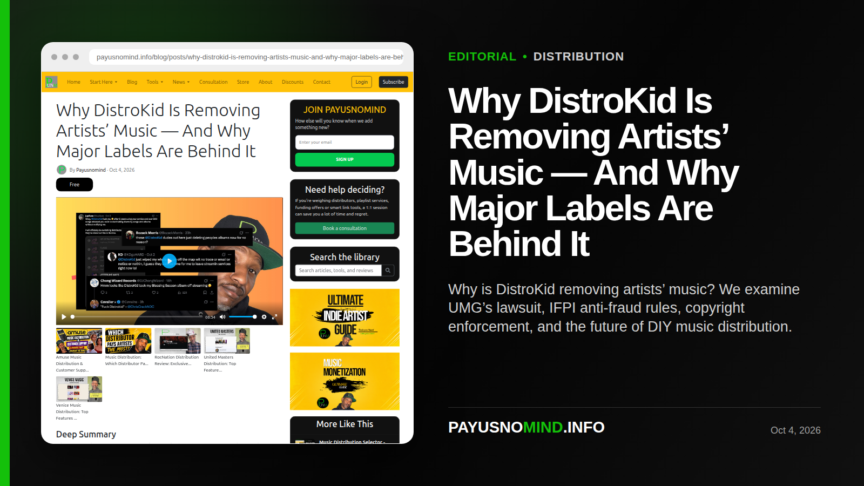Click the green SIGN UP button

point(345,159)
